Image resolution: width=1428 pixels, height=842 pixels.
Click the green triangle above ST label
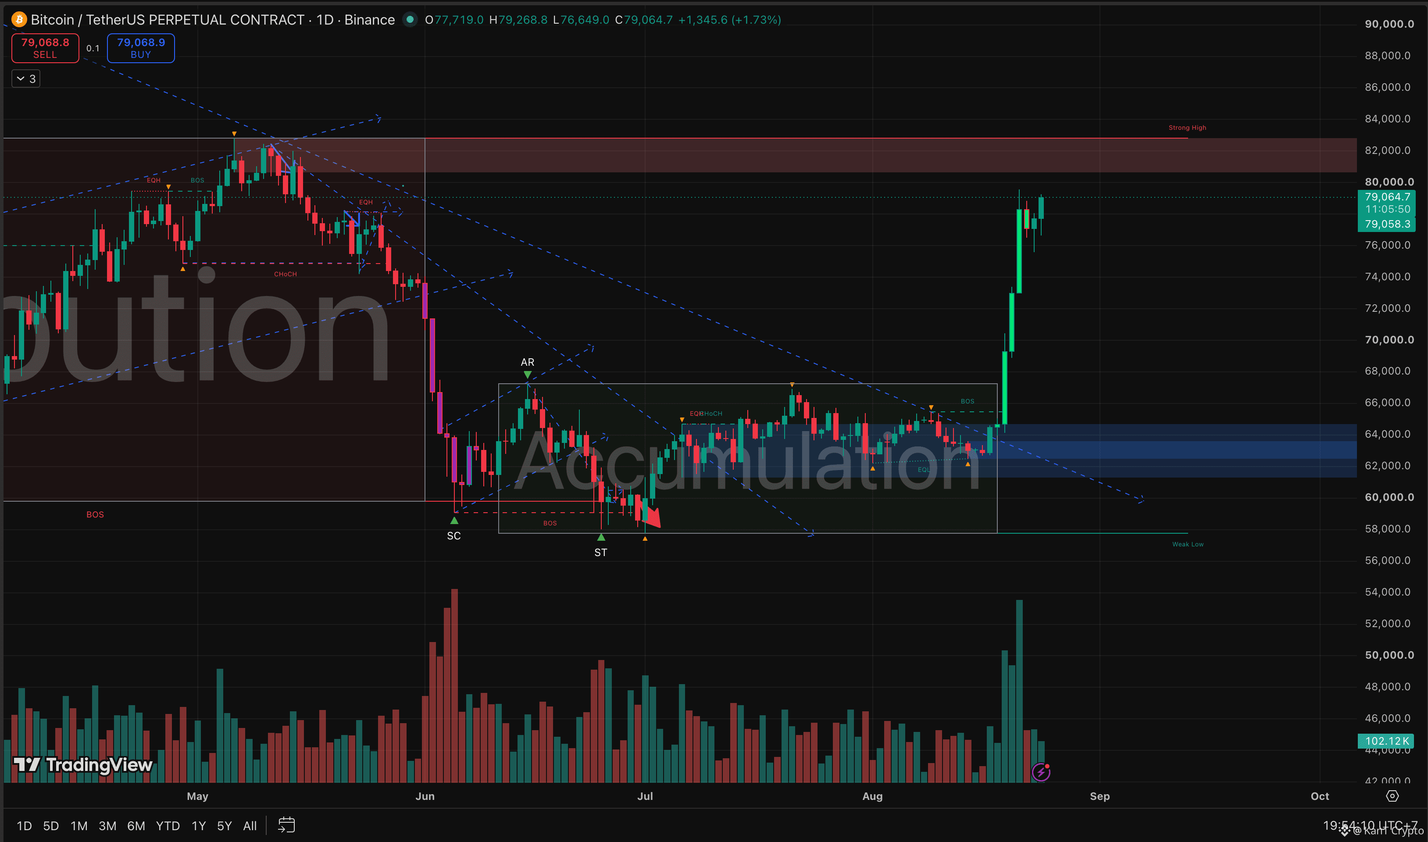601,537
